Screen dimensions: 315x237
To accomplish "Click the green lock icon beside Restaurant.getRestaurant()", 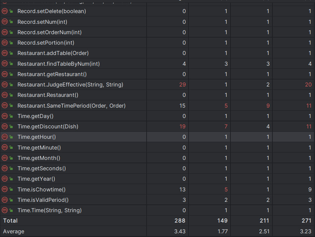I will (x=11, y=74).
